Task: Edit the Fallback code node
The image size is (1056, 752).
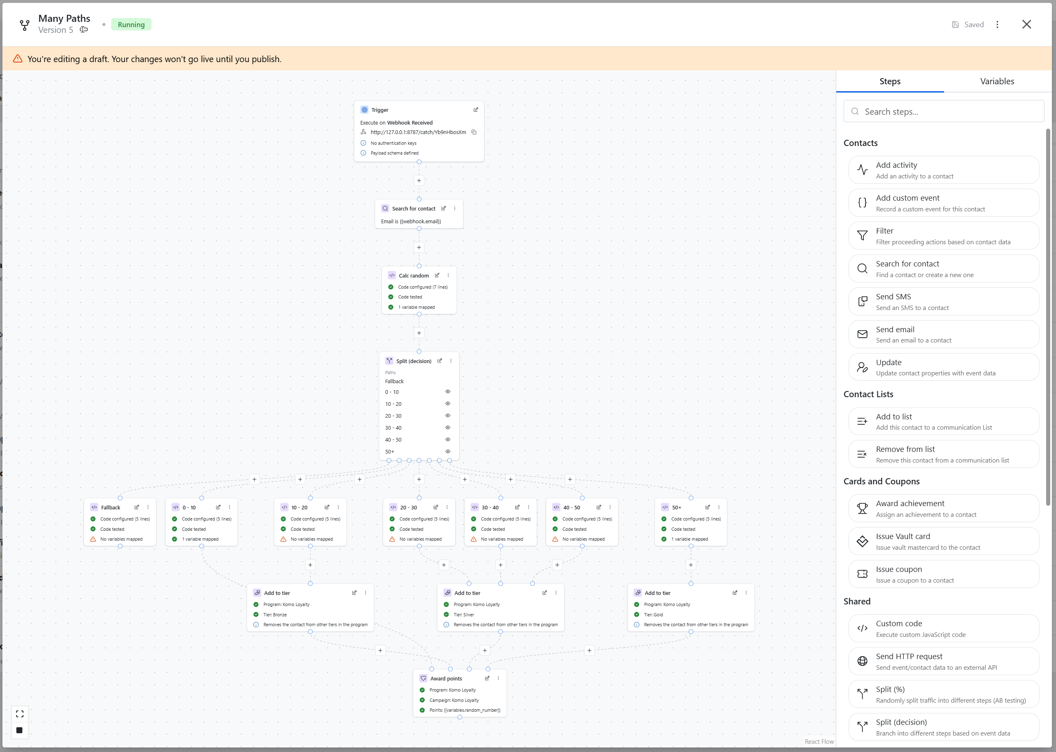Action: click(x=137, y=507)
